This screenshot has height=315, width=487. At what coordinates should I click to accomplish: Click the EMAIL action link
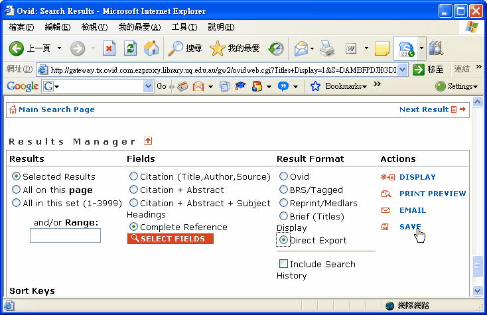(x=413, y=210)
